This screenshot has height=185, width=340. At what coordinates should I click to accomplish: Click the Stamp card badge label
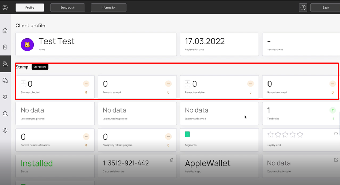coord(40,67)
